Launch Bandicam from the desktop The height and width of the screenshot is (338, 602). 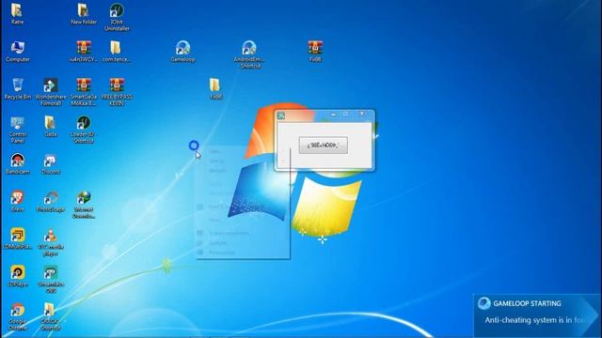[18, 164]
